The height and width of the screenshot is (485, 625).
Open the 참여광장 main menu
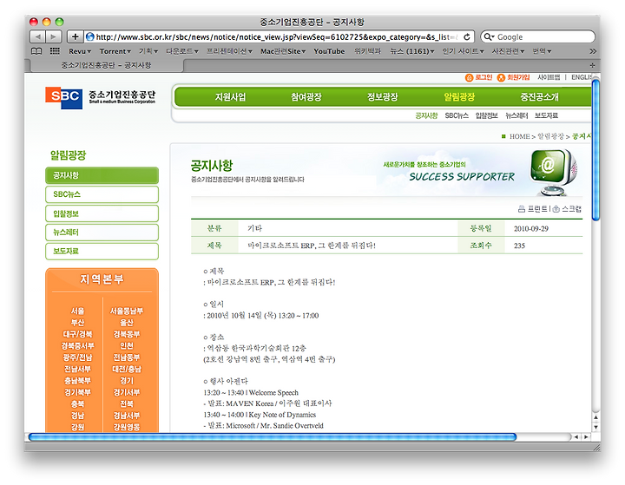306,97
